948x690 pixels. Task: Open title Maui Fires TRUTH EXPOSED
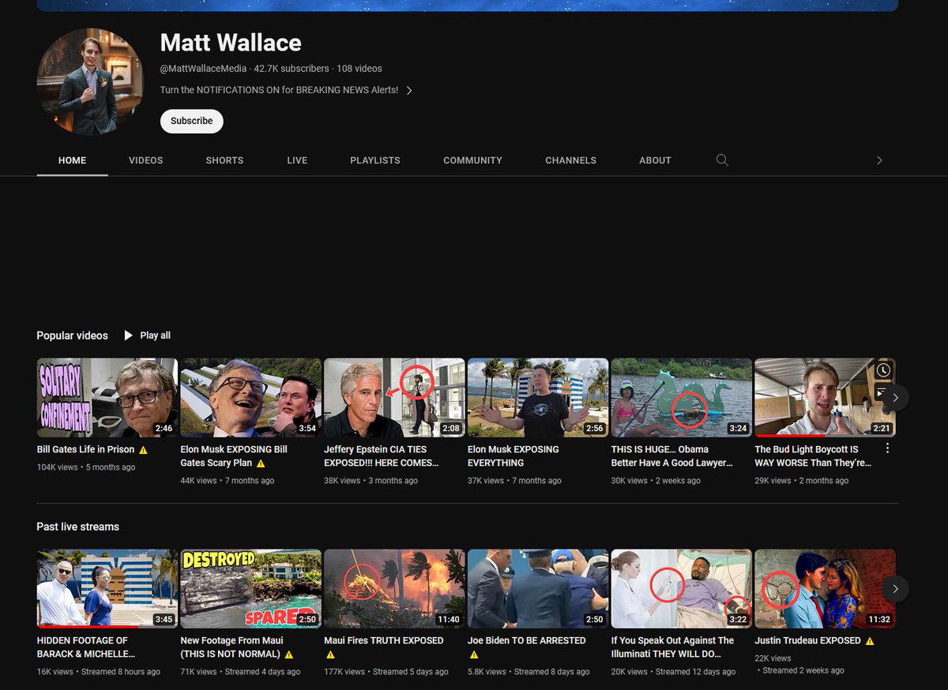[x=384, y=640]
